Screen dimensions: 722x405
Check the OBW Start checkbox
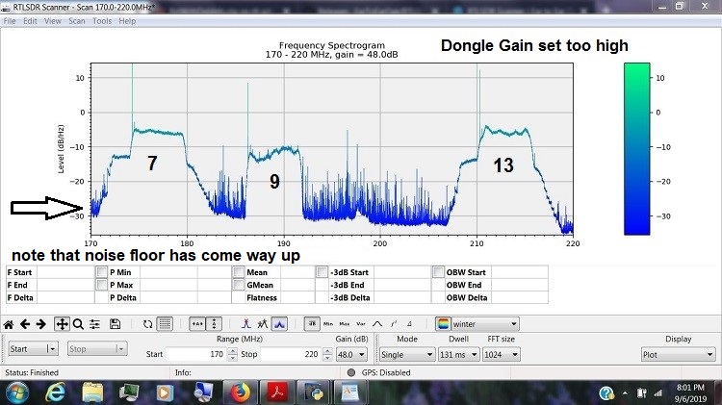coord(439,272)
